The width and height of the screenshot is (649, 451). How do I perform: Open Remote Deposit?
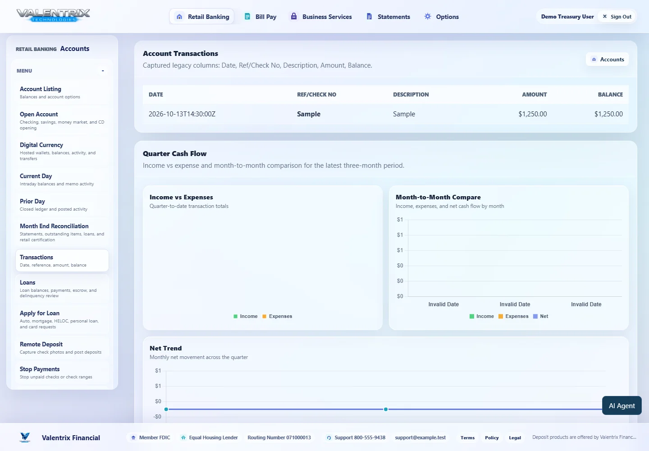point(62,348)
